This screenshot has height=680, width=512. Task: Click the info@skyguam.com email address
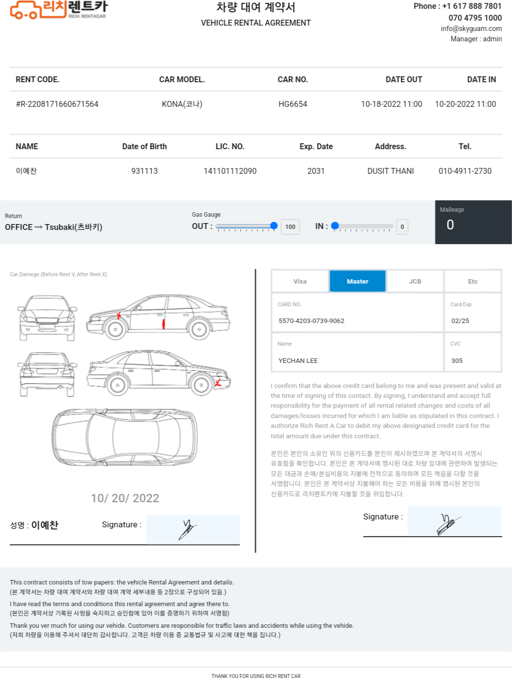tap(471, 29)
